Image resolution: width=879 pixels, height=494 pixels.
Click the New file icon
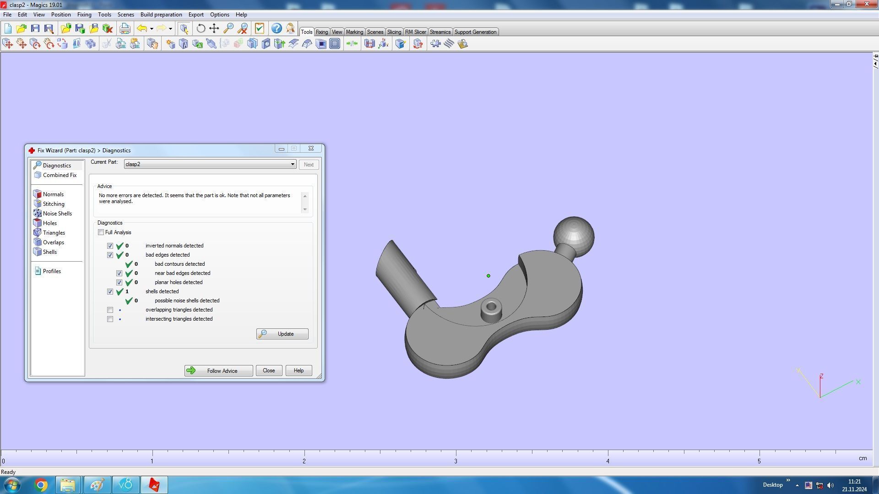point(8,28)
